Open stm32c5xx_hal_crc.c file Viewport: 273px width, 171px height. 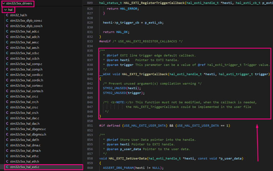pyautogui.click(x=24, y=96)
